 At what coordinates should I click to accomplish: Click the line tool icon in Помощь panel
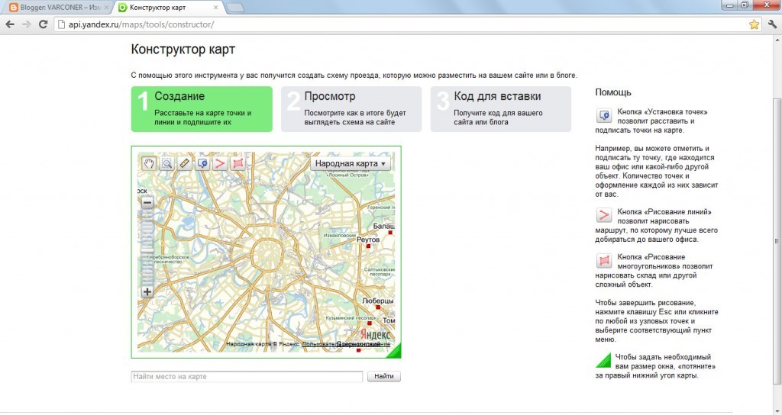coord(604,215)
